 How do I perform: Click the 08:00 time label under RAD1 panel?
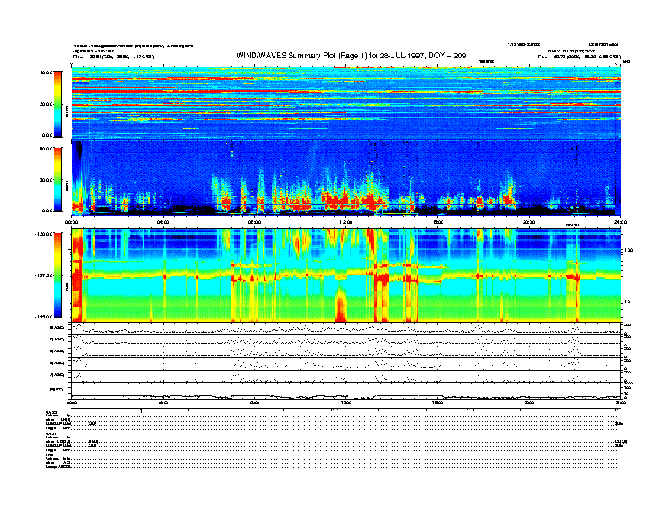pos(254,222)
